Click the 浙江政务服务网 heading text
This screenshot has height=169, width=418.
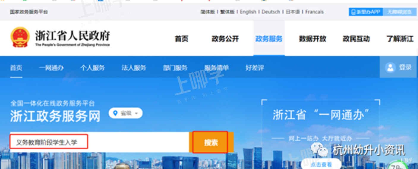point(55,116)
